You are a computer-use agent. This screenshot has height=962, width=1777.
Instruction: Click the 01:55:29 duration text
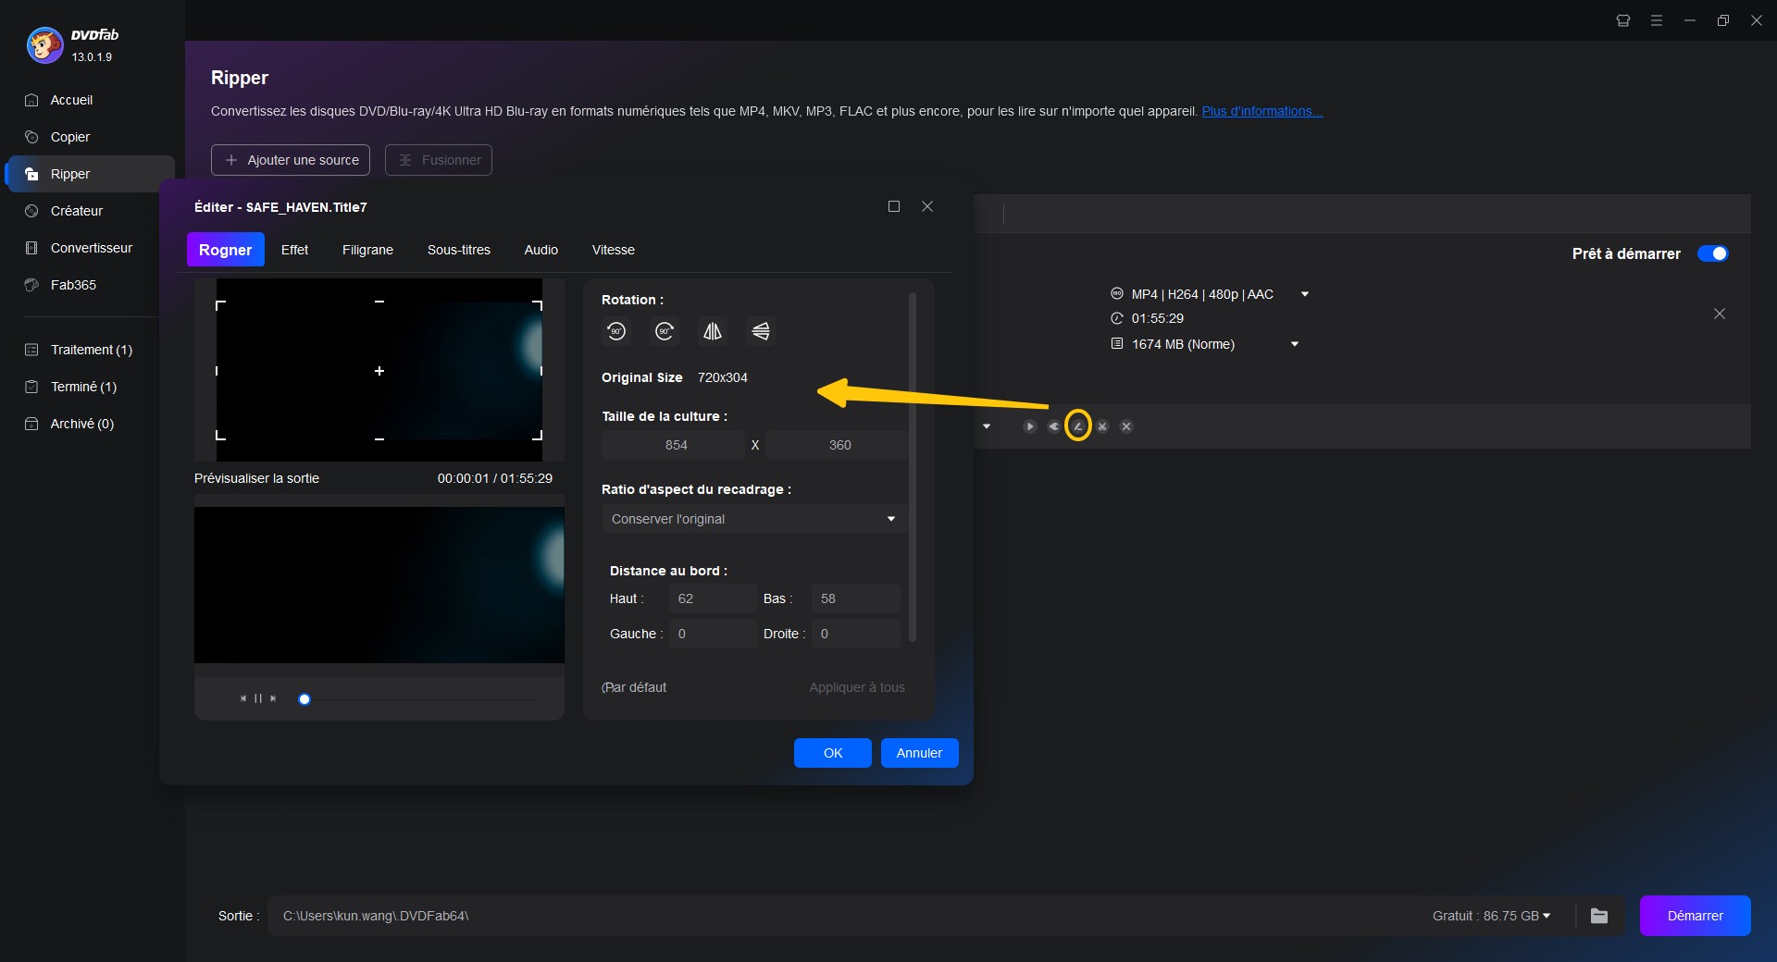pyautogui.click(x=1157, y=318)
